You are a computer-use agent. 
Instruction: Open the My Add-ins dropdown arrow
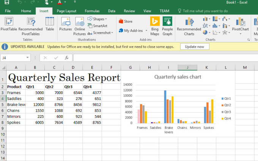click(146, 31)
